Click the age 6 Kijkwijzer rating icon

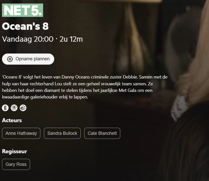(5, 108)
